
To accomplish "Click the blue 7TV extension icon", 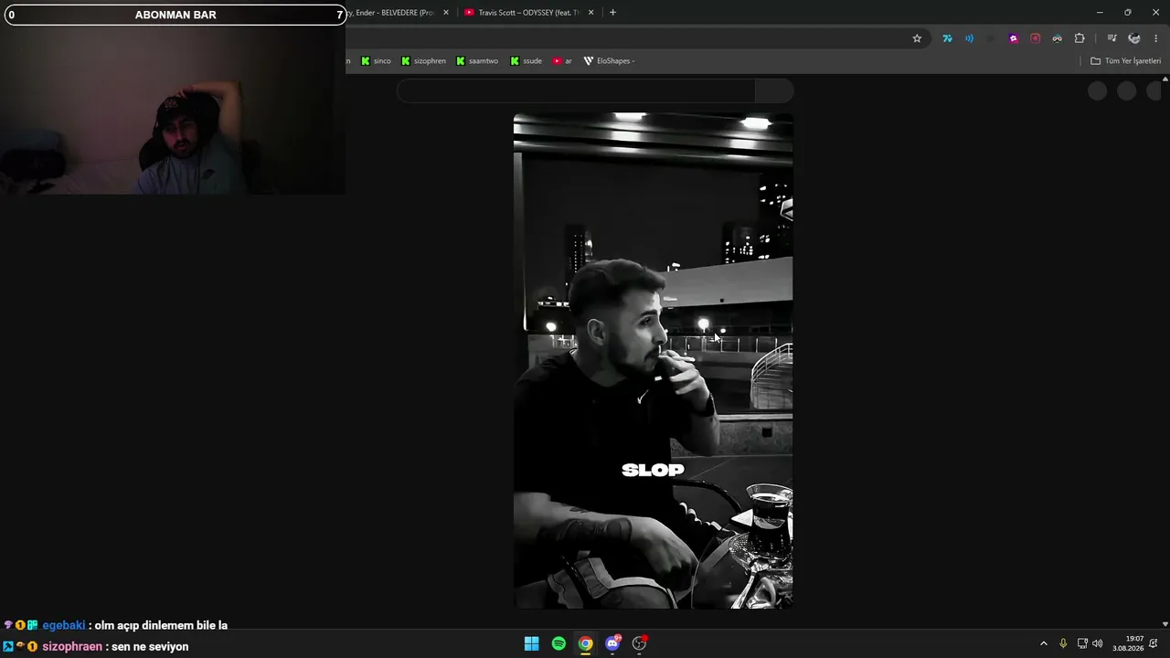I will coord(947,38).
